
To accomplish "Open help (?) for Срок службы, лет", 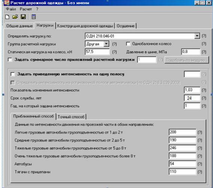I will pos(204,98).
